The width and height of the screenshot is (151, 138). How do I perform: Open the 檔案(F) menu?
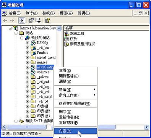point(15,13)
